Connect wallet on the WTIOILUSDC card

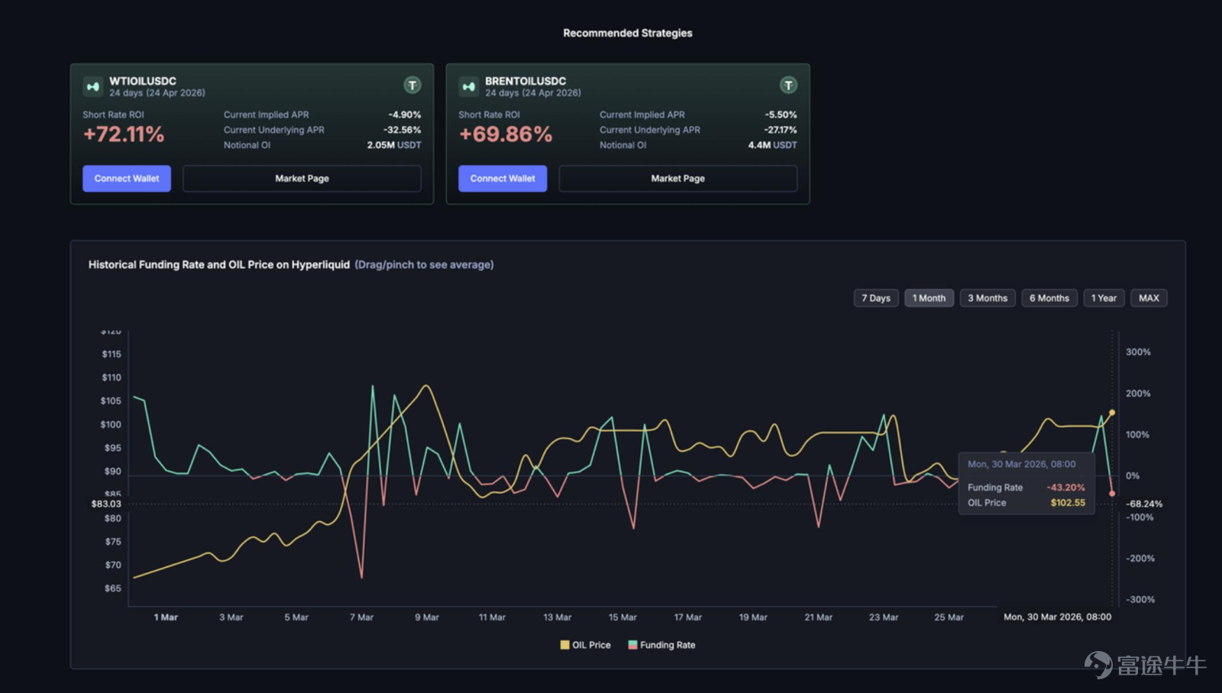pos(127,179)
